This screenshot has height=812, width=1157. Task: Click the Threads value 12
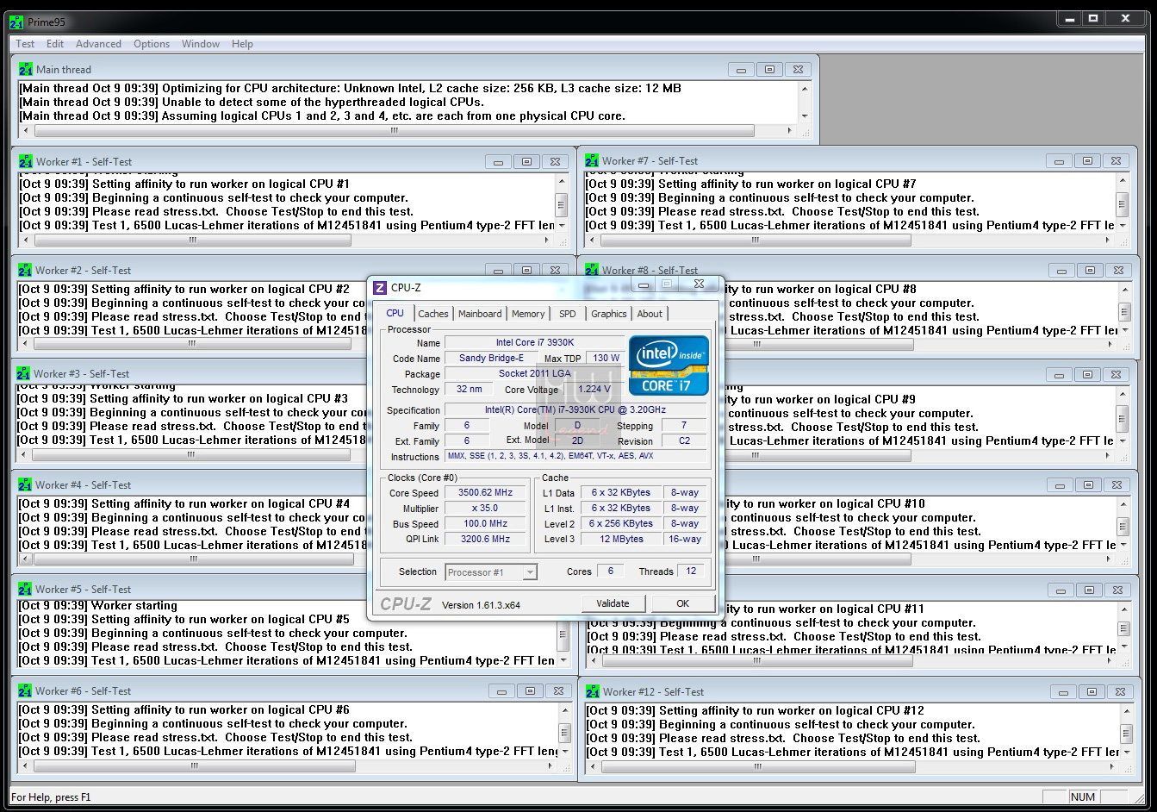pyautogui.click(x=691, y=571)
